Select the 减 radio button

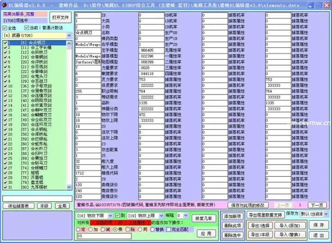103,229
